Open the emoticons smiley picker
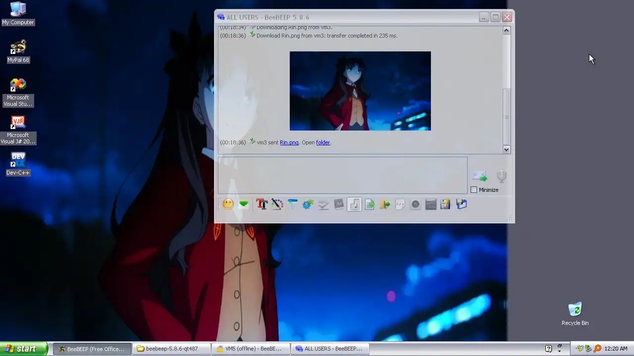The width and height of the screenshot is (634, 356). 228,204
